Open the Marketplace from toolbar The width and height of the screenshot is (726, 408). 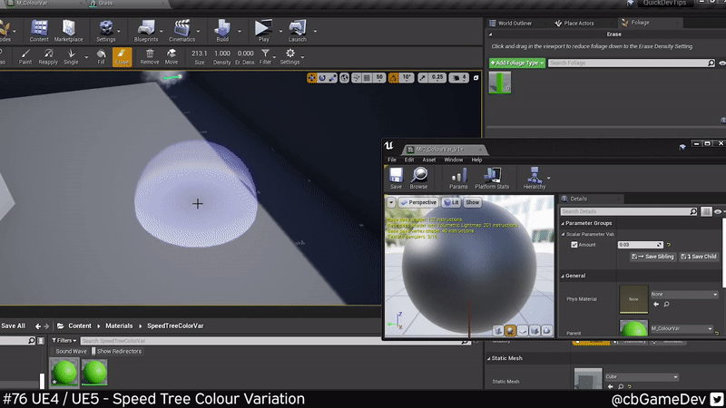tap(68, 32)
